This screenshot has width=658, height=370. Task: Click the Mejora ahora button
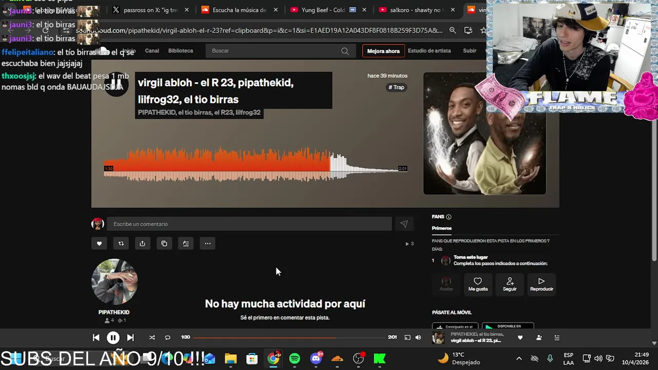(x=383, y=51)
